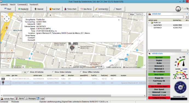
Task: Open the Fleet toolbar button
Action: coord(8,9)
